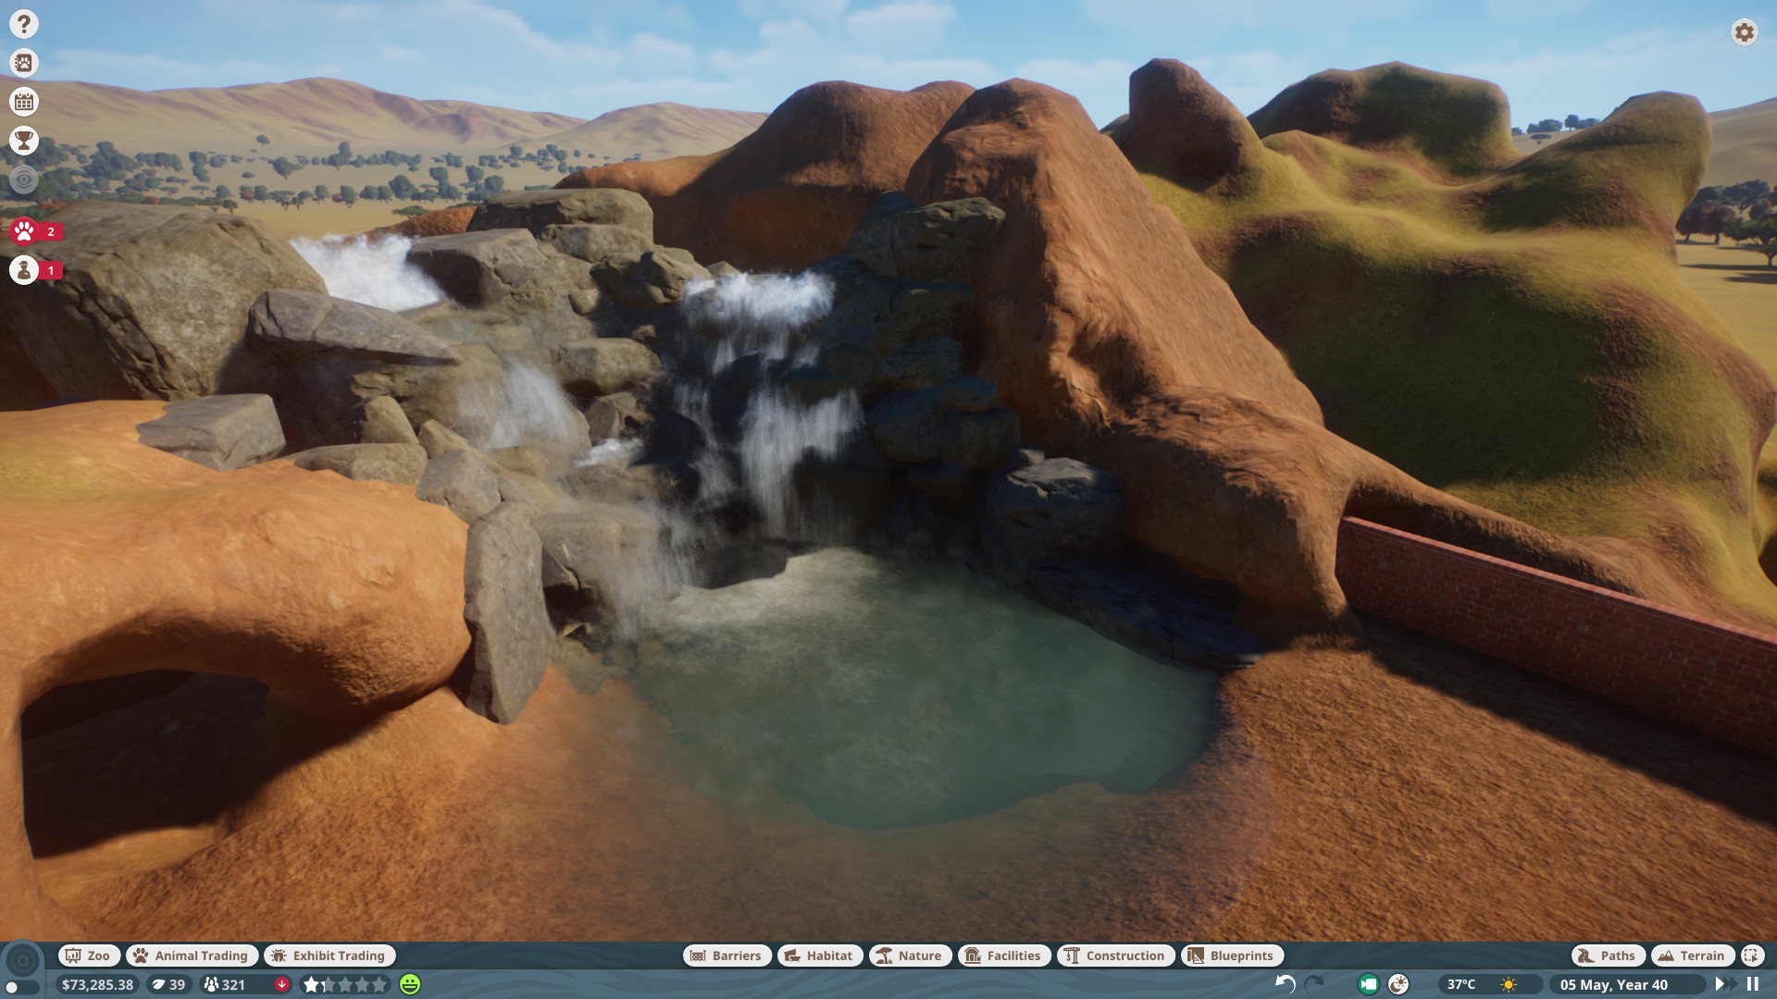Toggle the eye visibility view icon
The image size is (1777, 999).
click(x=24, y=179)
